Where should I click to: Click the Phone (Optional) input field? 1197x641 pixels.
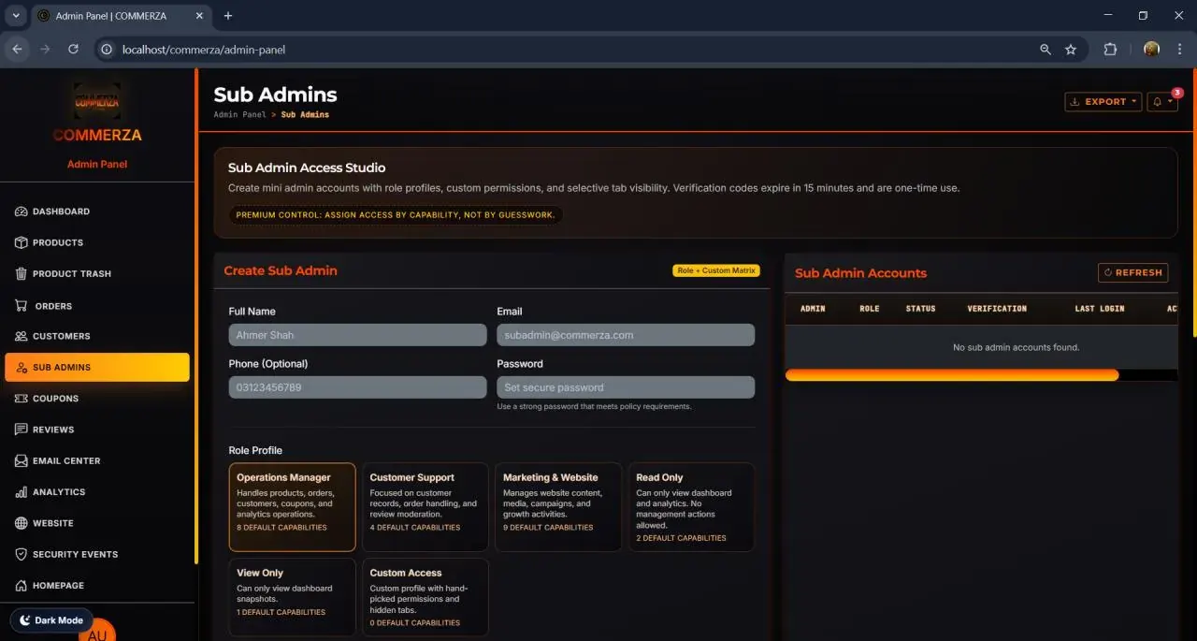pyautogui.click(x=357, y=387)
